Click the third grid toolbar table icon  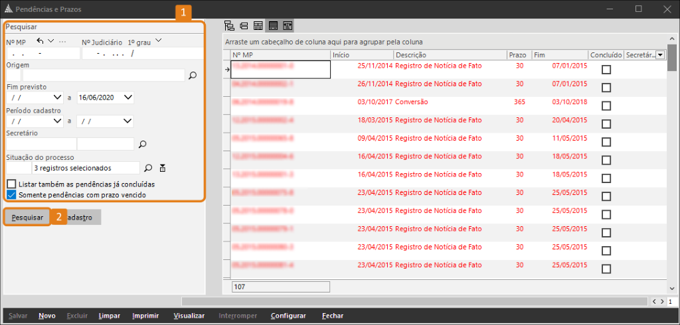tap(258, 26)
